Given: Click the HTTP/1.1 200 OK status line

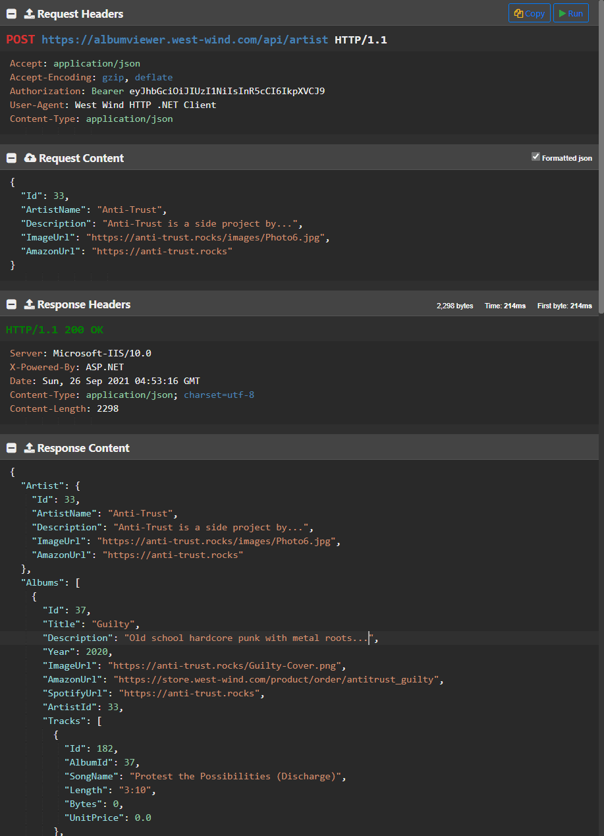Looking at the screenshot, I should click(x=55, y=329).
